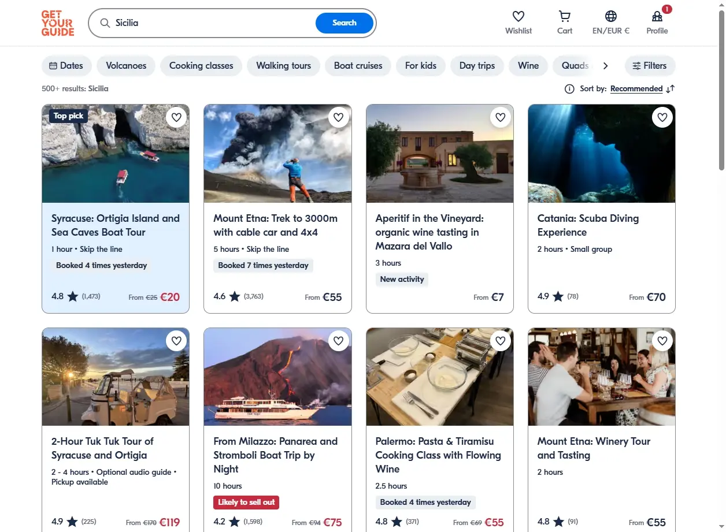Open Syracuse: Ortigia Island and Sea Caves title
This screenshot has width=726, height=532.
(116, 225)
